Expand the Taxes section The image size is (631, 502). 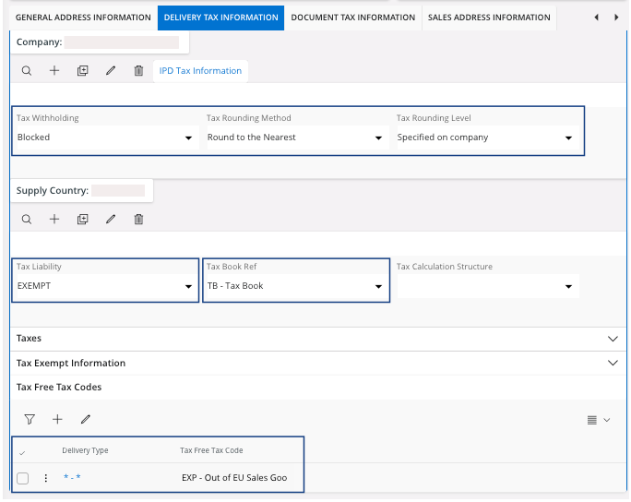point(613,339)
